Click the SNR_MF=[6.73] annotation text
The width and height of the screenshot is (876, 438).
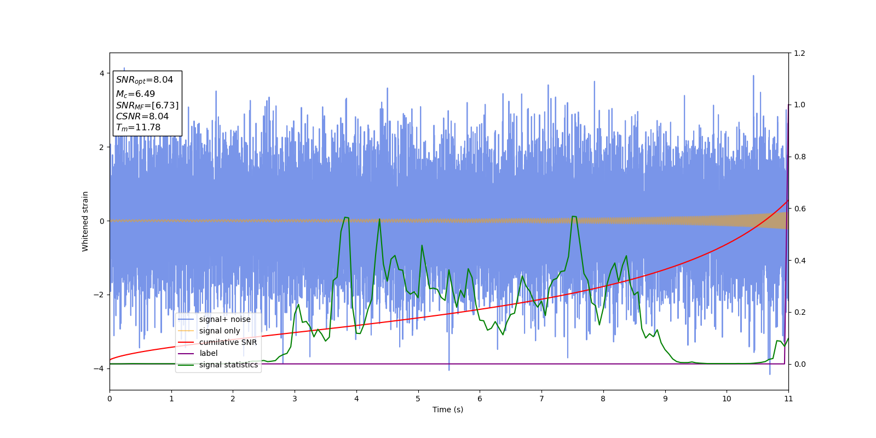point(147,106)
